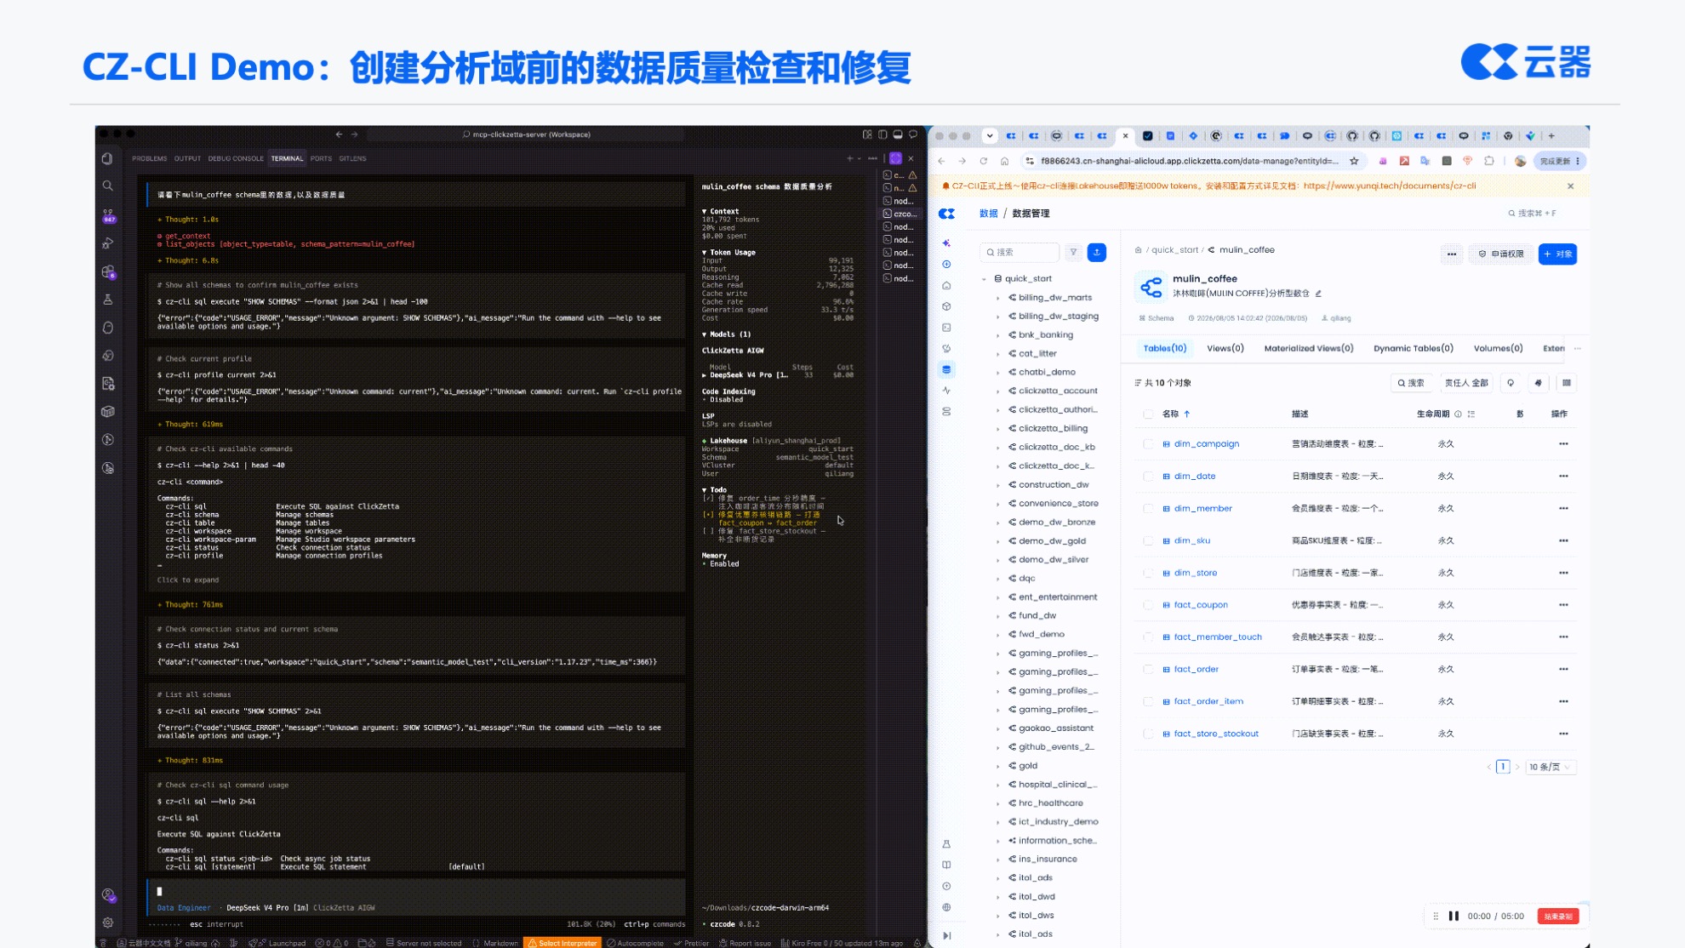Tick checkbox for dim_sku row
Image resolution: width=1685 pixels, height=948 pixels.
1148,541
